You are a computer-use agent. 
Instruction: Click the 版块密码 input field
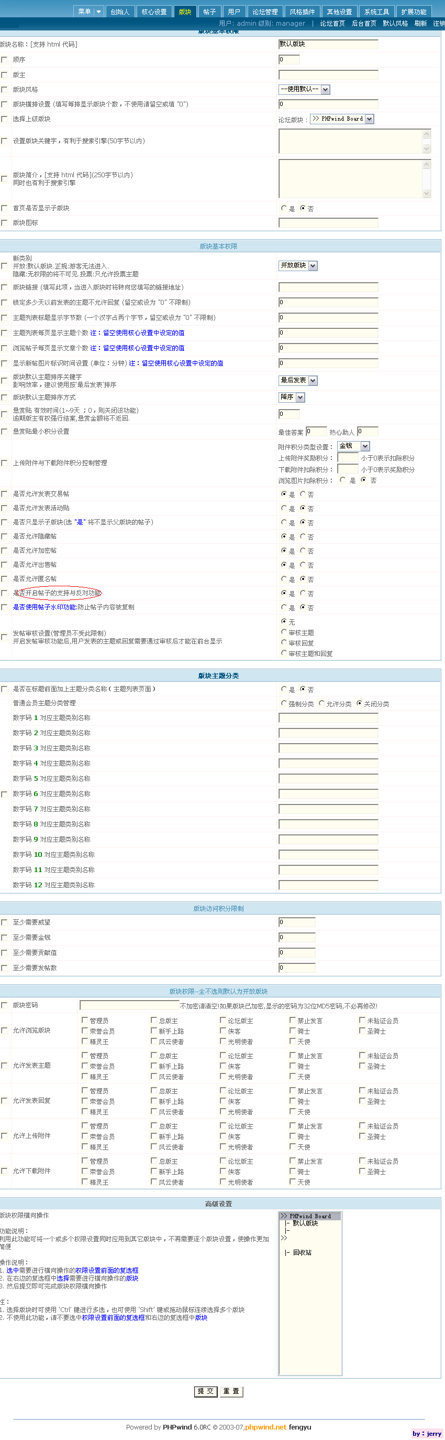[129, 1005]
